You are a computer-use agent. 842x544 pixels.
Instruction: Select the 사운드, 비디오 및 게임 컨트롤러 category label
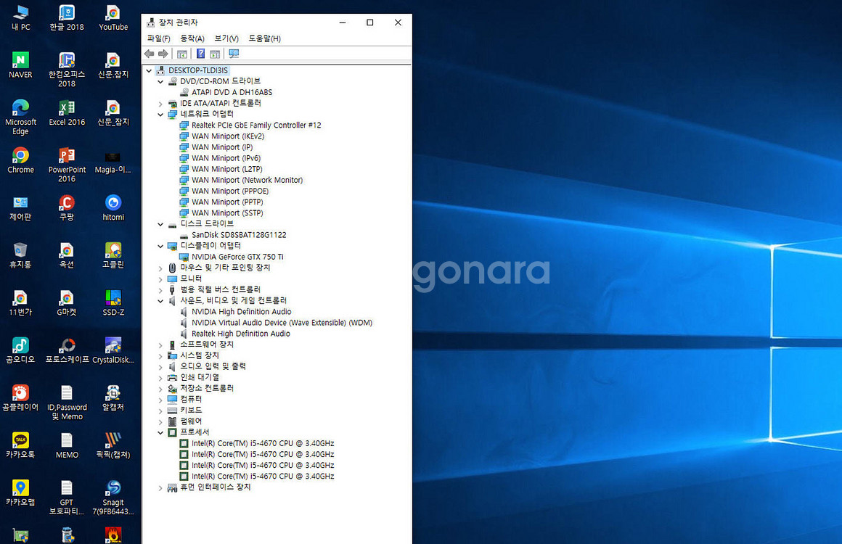[x=233, y=300]
